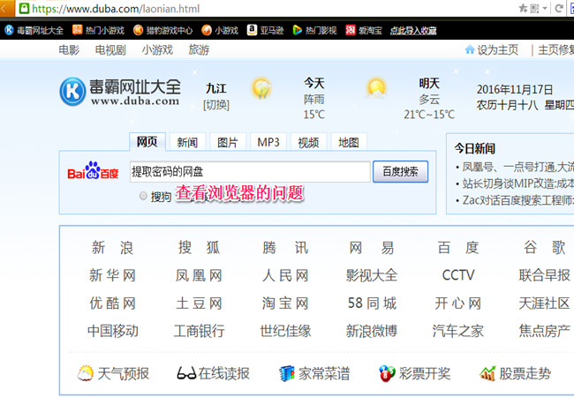
Task: Open 热门小游戏 bookmark
Action: 98,30
